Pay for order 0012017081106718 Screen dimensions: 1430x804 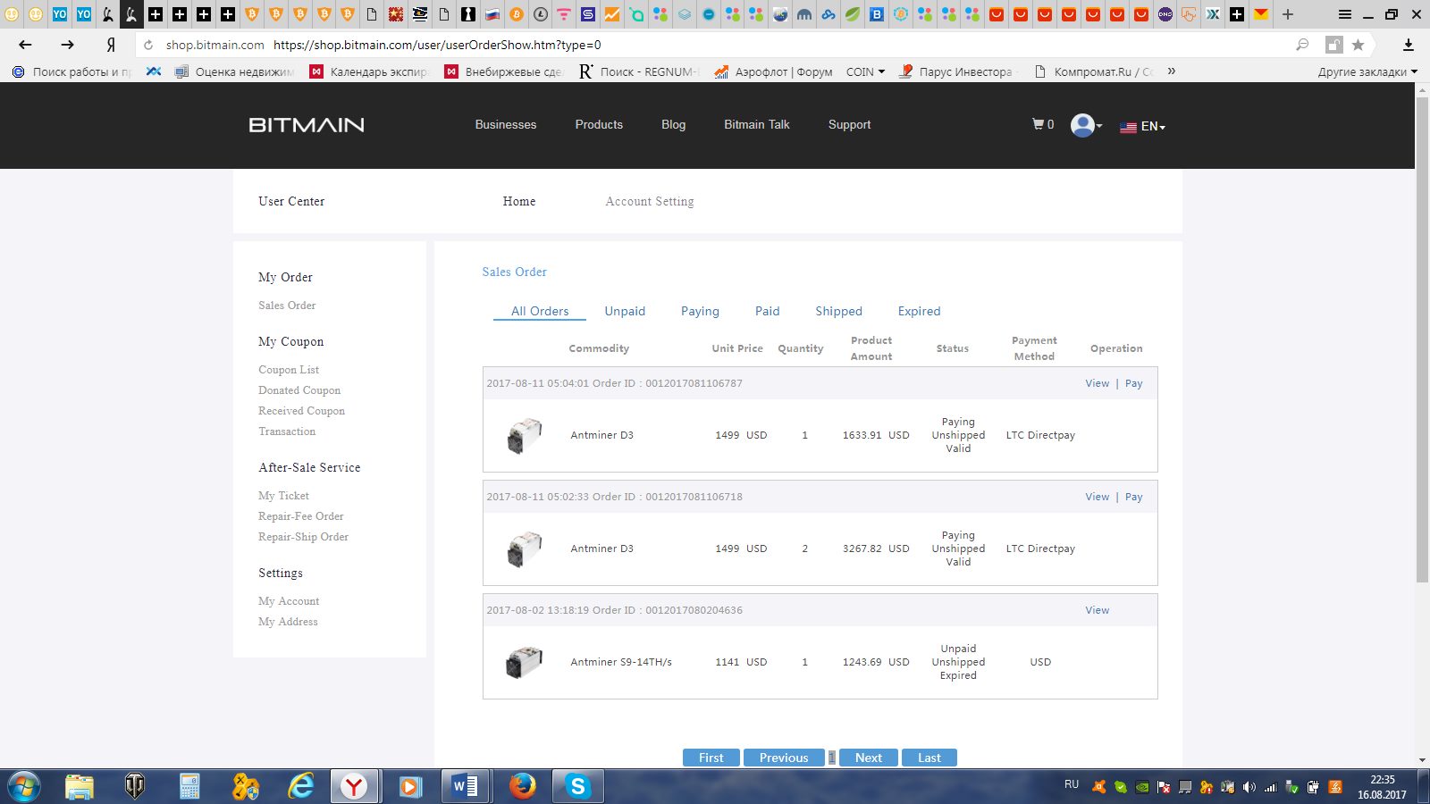pos(1134,497)
